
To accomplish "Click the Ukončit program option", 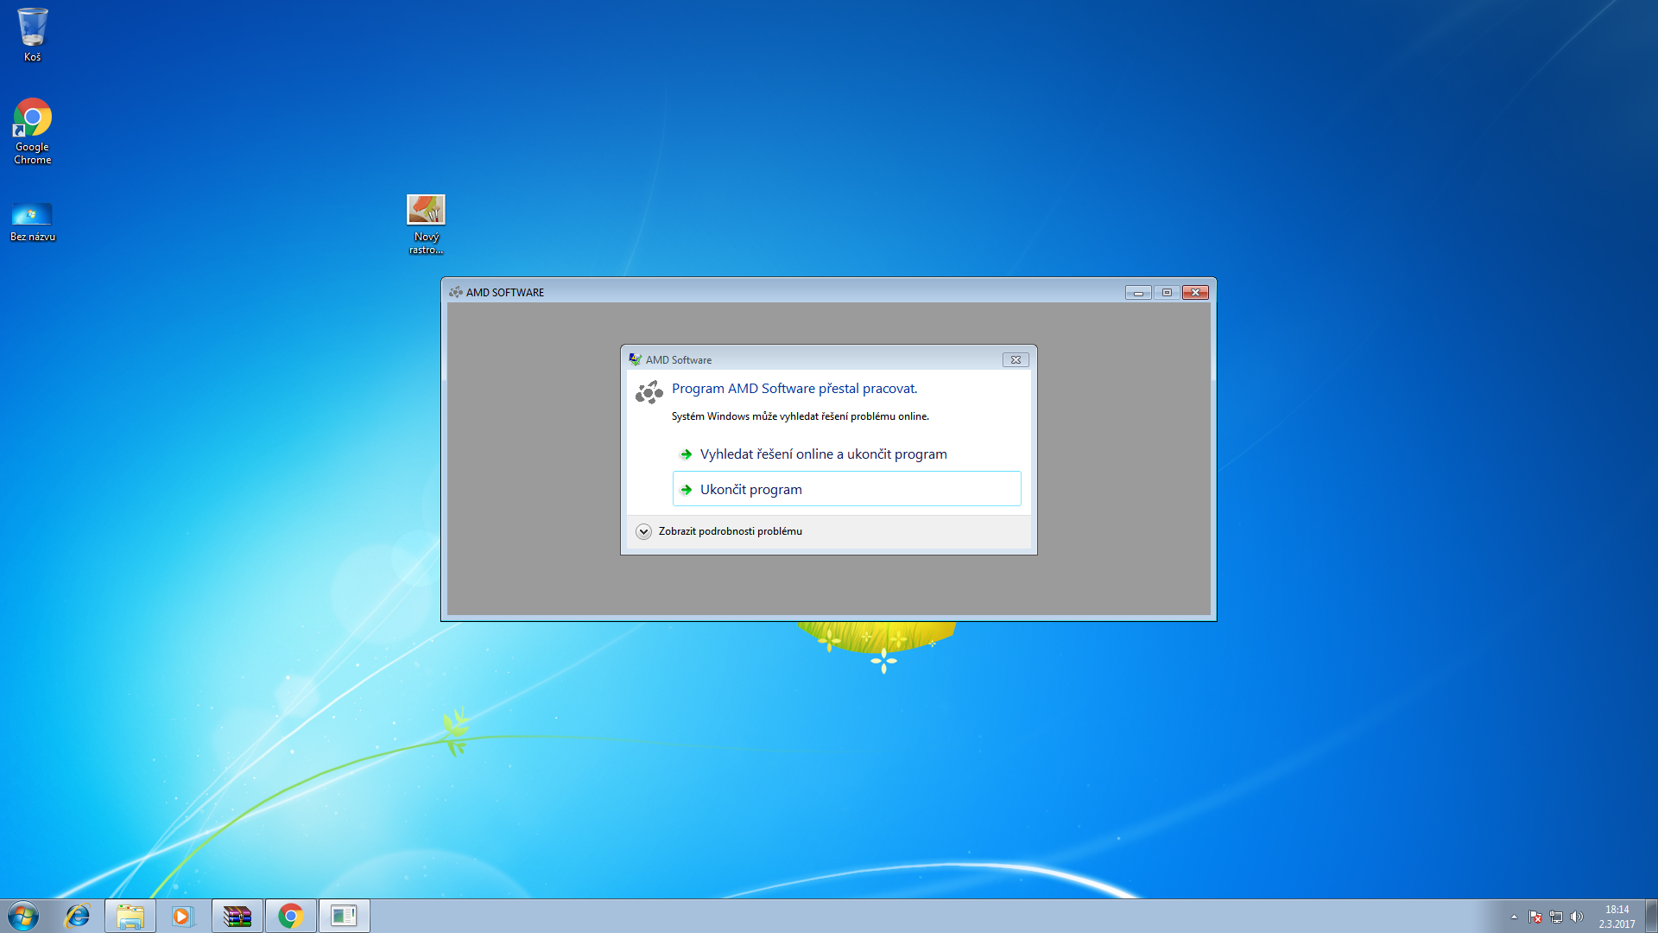I will [846, 489].
